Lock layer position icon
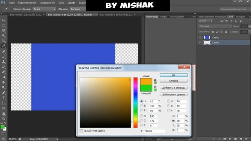 (x=221, y=32)
